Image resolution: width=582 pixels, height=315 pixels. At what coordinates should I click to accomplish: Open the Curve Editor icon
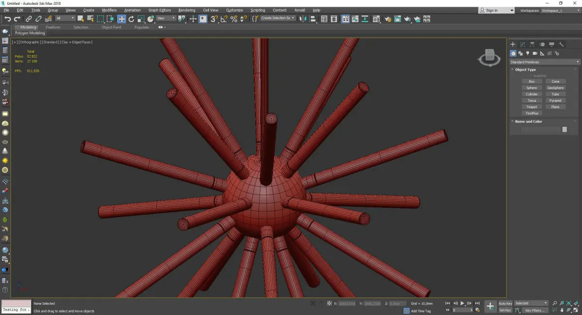tap(355, 19)
